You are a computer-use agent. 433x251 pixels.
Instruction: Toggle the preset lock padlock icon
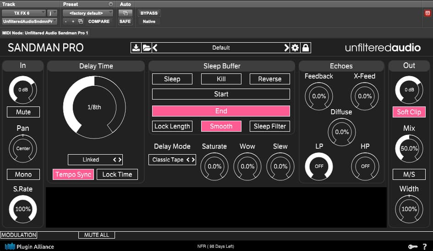tap(306, 48)
